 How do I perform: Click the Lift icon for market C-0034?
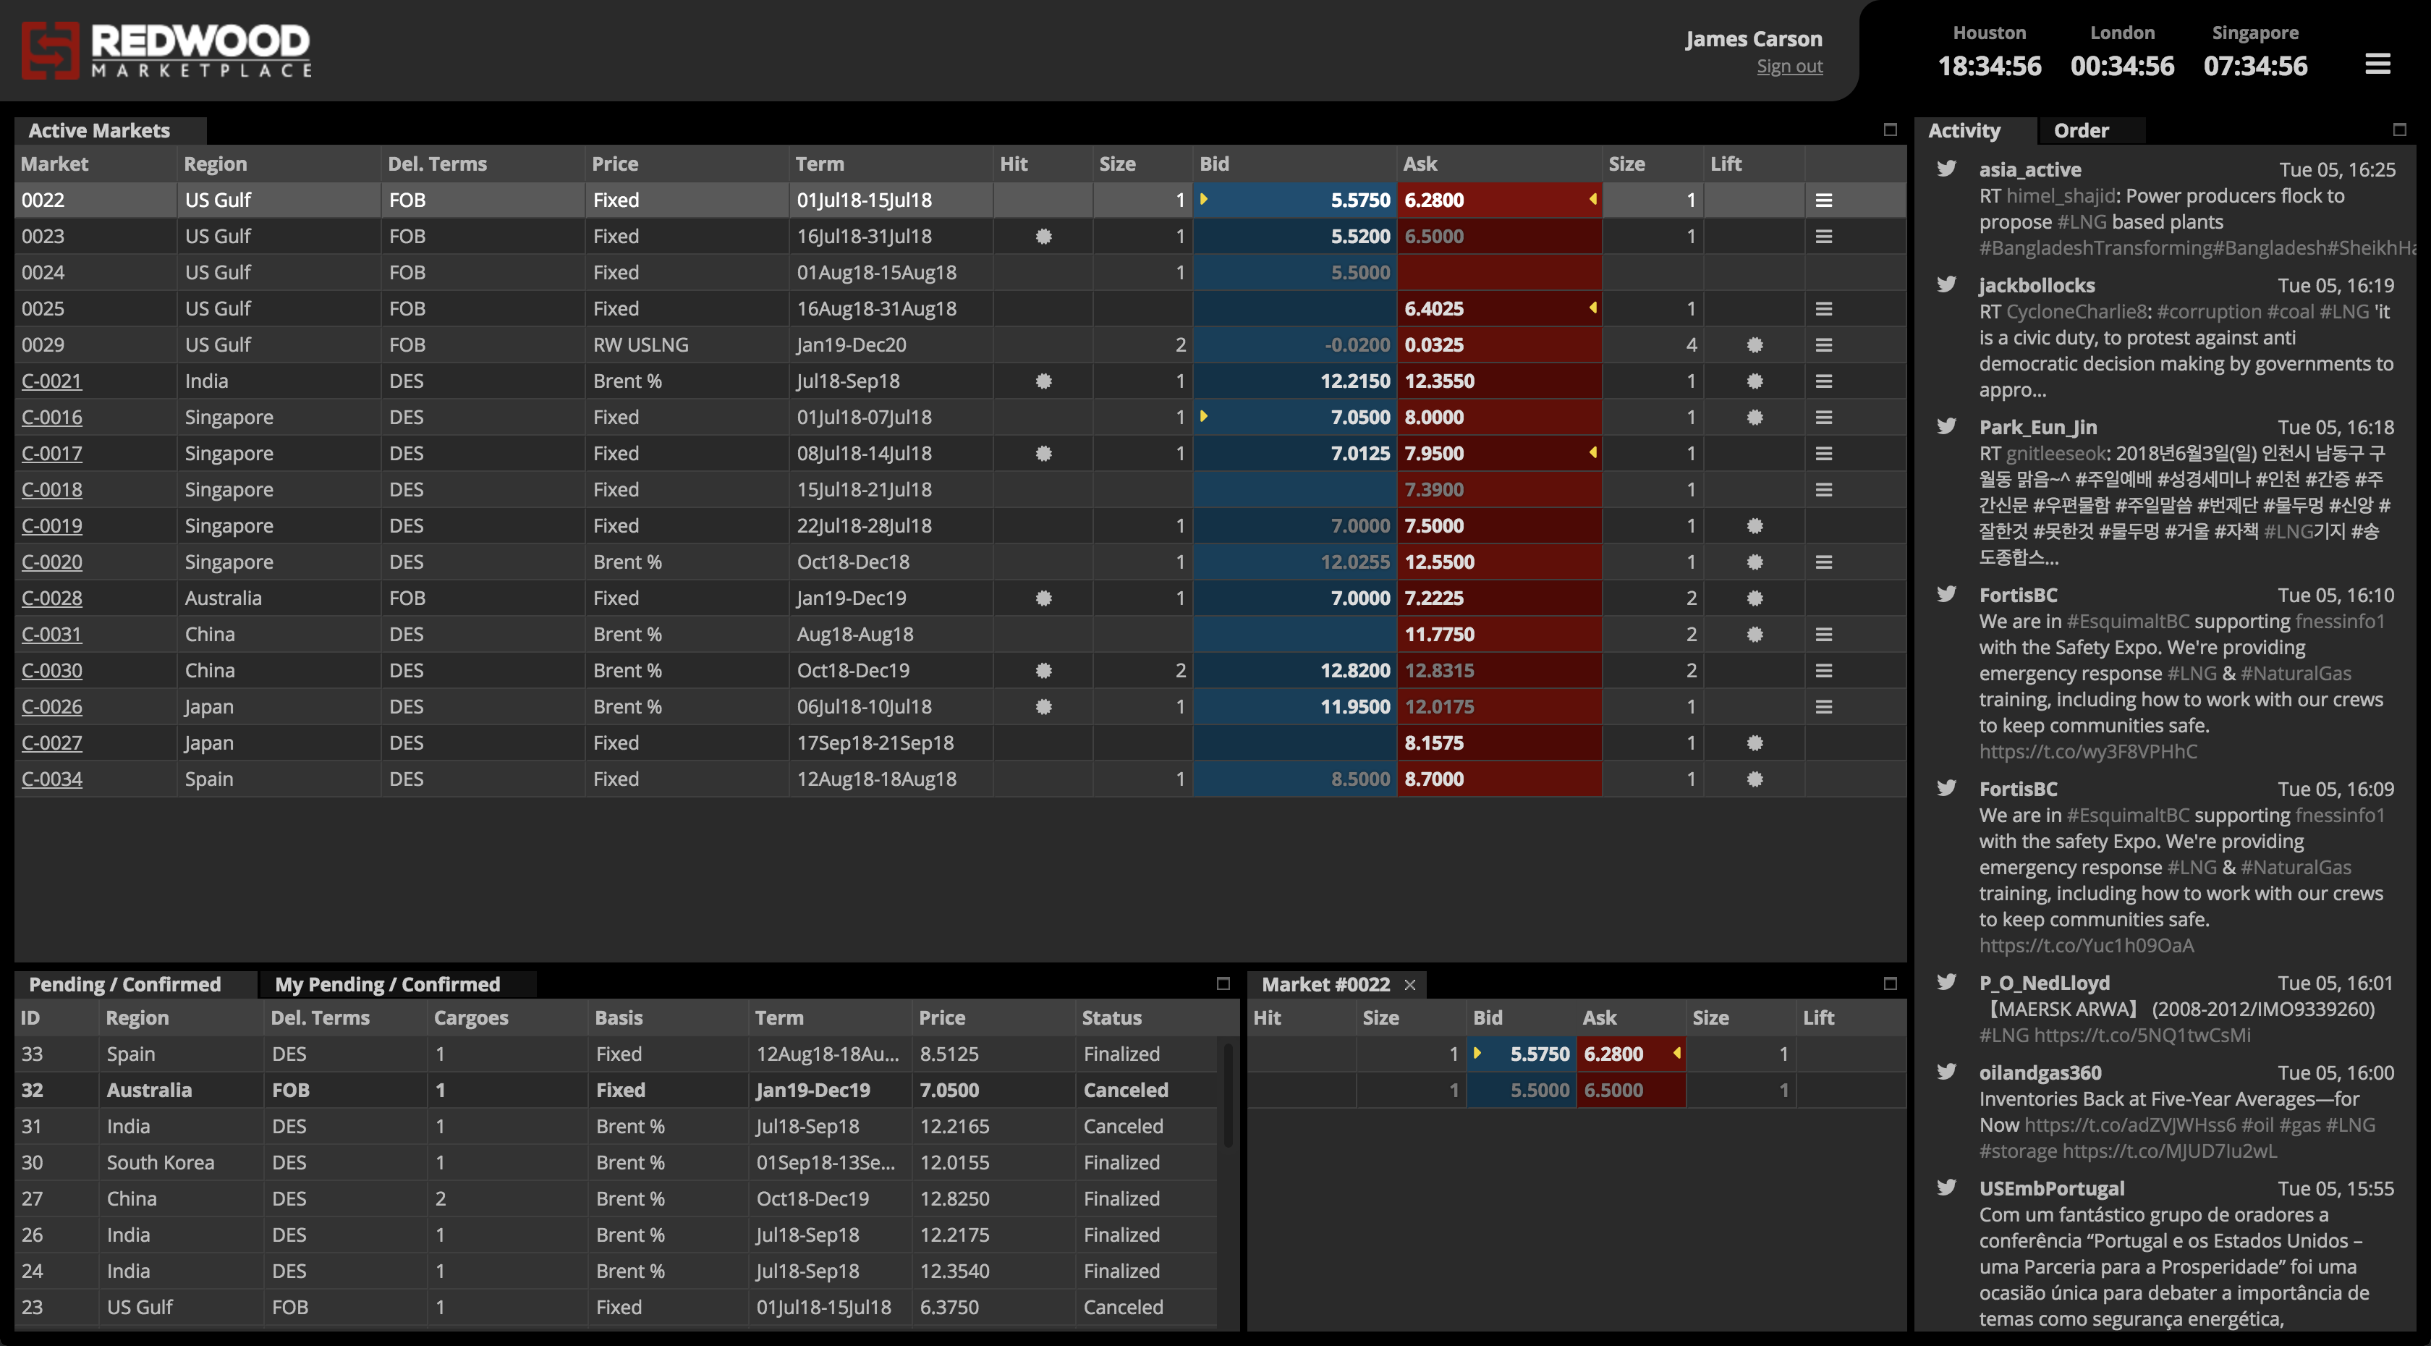point(1755,779)
